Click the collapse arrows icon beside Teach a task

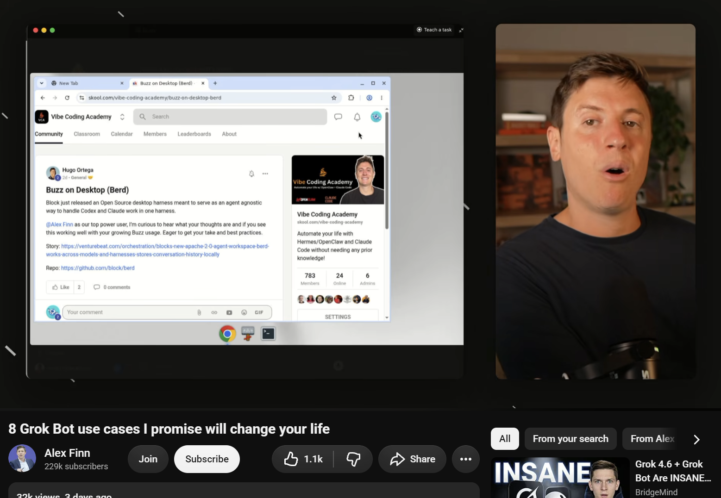(461, 30)
